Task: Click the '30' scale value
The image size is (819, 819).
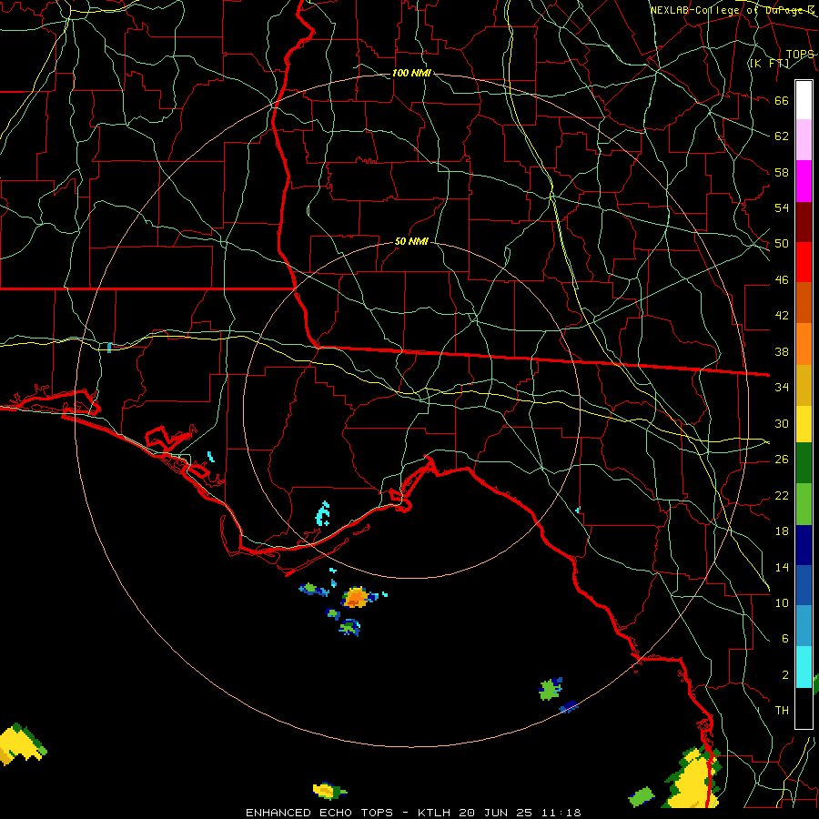Action: click(782, 423)
